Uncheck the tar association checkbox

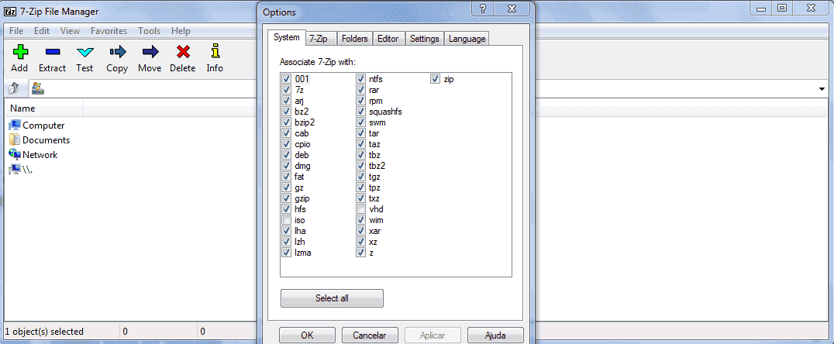pos(361,133)
